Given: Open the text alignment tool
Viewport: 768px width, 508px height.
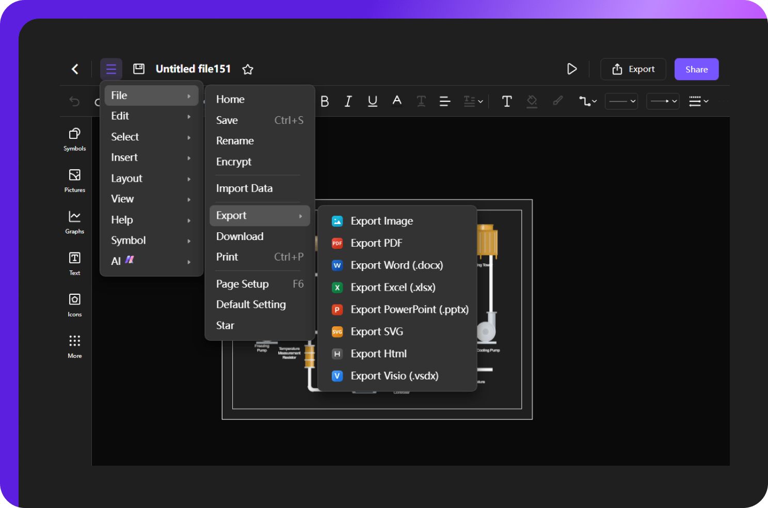Looking at the screenshot, I should point(445,101).
